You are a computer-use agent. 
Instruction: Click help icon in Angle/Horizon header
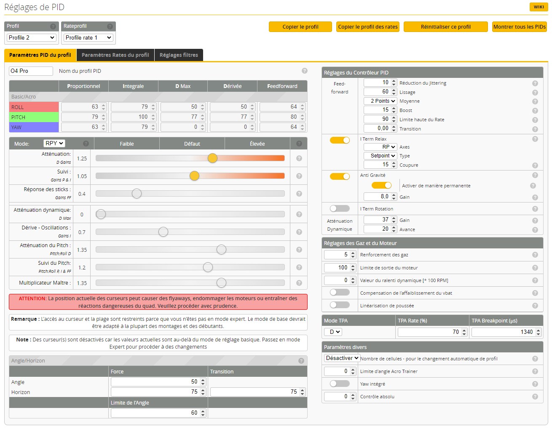(x=301, y=361)
